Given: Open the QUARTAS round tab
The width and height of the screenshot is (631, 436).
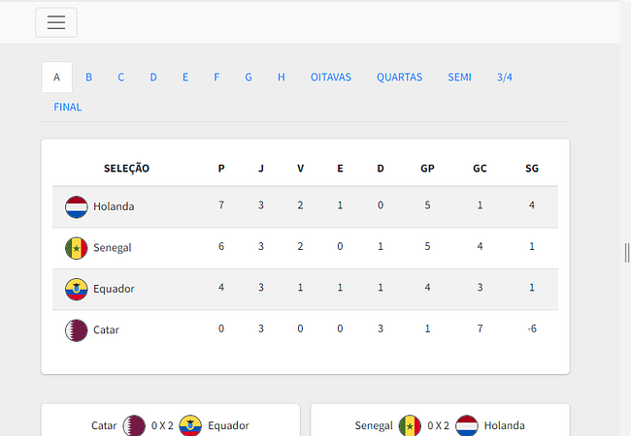Looking at the screenshot, I should click(x=400, y=78).
